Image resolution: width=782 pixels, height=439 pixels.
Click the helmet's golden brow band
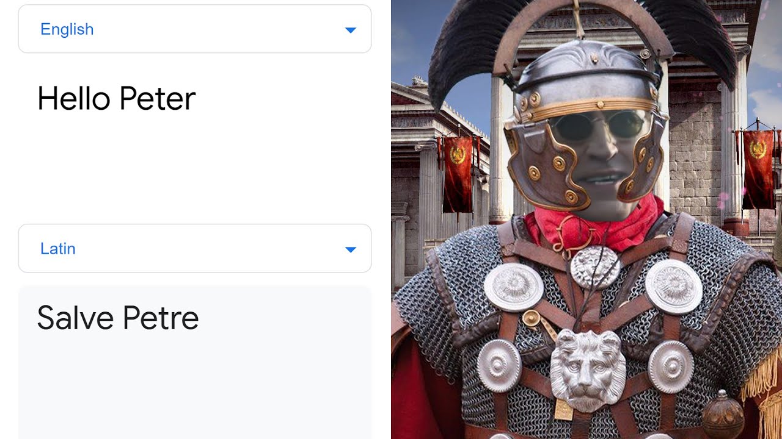[586, 108]
